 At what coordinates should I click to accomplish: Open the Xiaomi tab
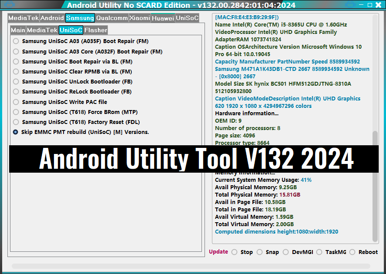point(140,18)
